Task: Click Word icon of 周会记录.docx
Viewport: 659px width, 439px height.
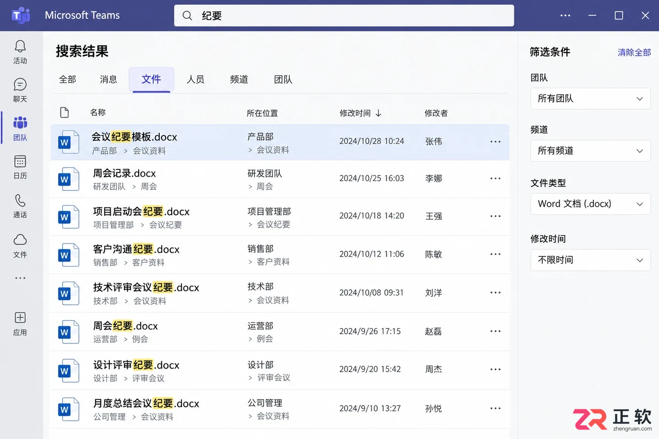Action: coord(68,179)
